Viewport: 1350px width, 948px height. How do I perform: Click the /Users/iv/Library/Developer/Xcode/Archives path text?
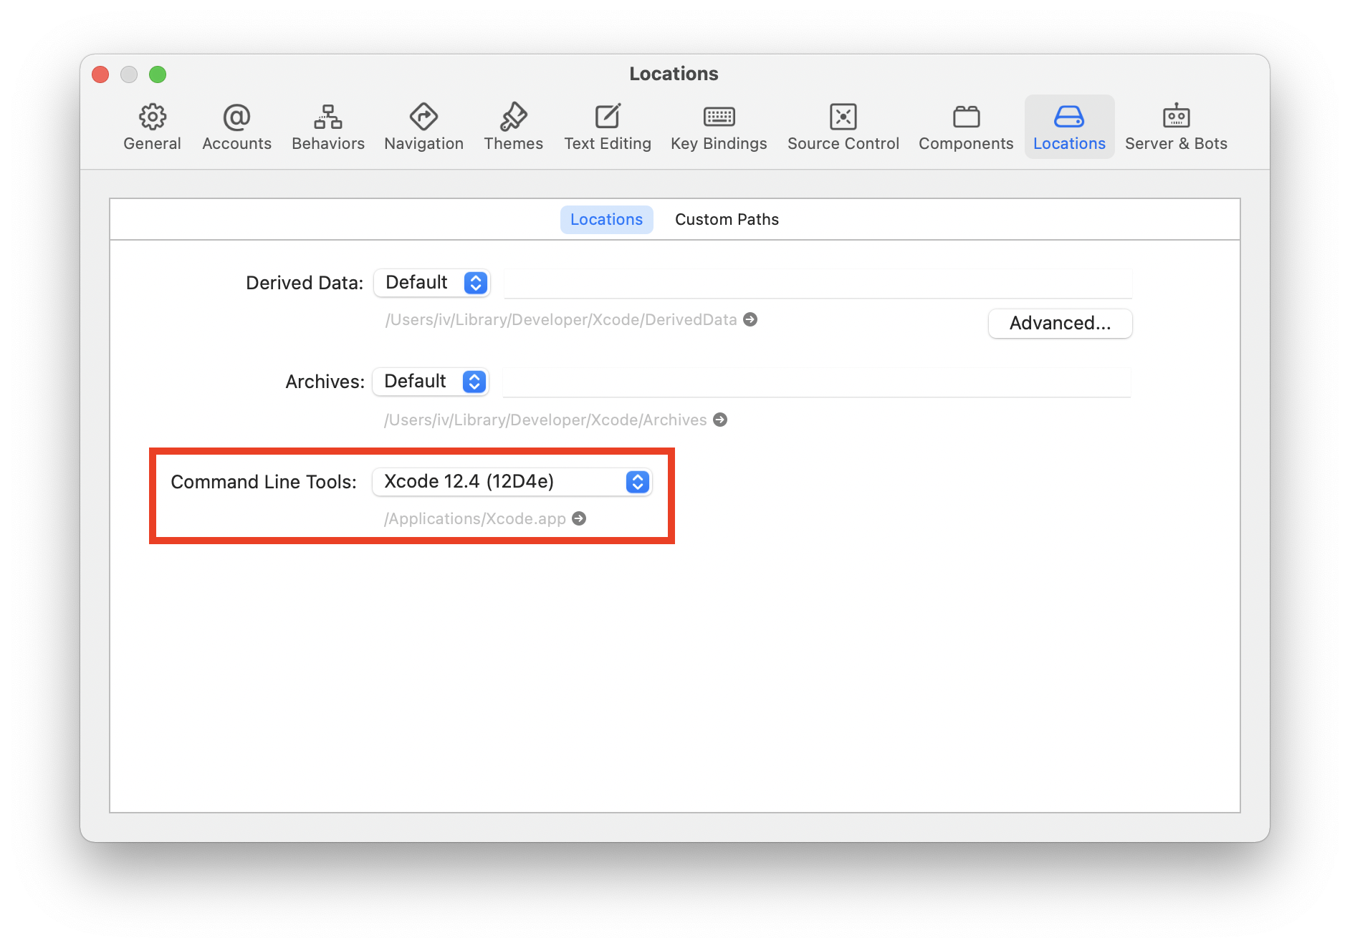click(x=545, y=420)
